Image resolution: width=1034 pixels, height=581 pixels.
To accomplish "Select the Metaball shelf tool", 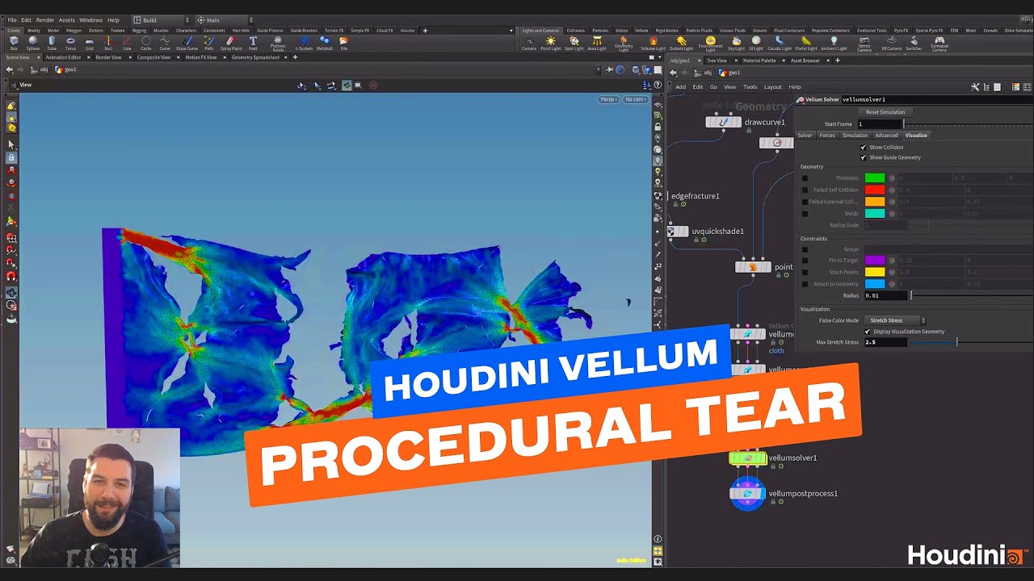I will (x=325, y=42).
